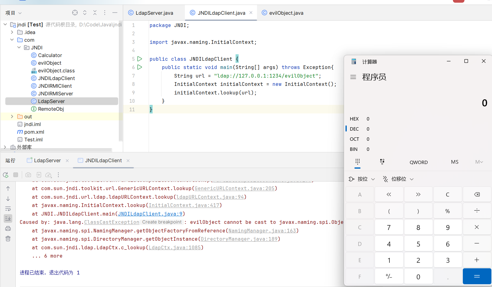Open the bitwise (按位) dropdown
The height and width of the screenshot is (287, 492).
[x=362, y=179]
